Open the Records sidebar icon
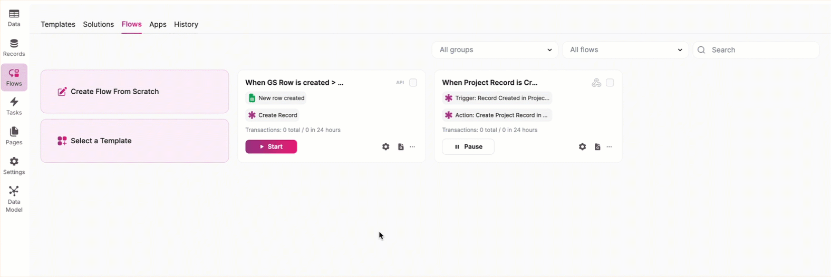This screenshot has height=277, width=831. click(14, 47)
